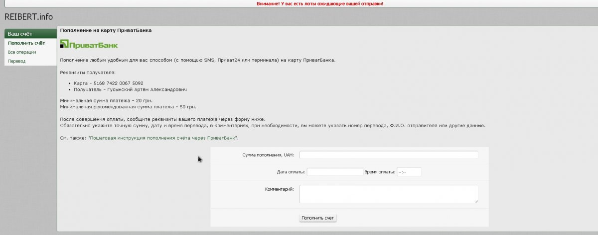Click into the 'Комментарий' text area

tap(389, 194)
